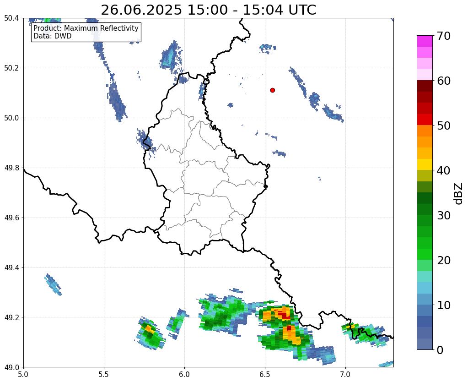
Task: Click the y-axis latitude label 50.0
Action: (11, 118)
